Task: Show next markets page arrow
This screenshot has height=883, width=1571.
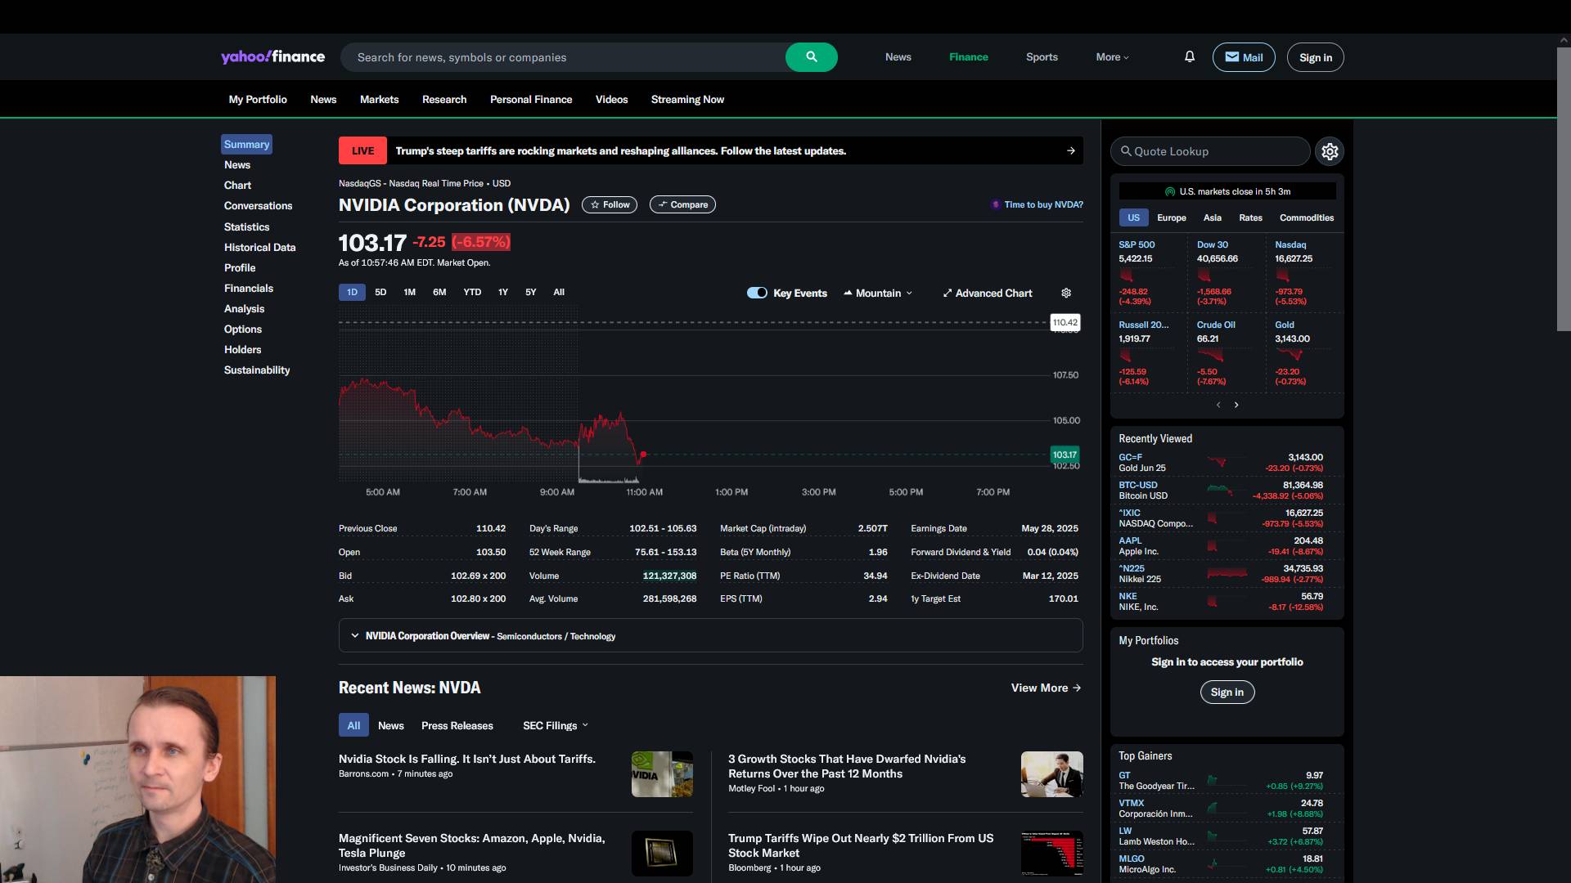Action: [x=1236, y=405]
